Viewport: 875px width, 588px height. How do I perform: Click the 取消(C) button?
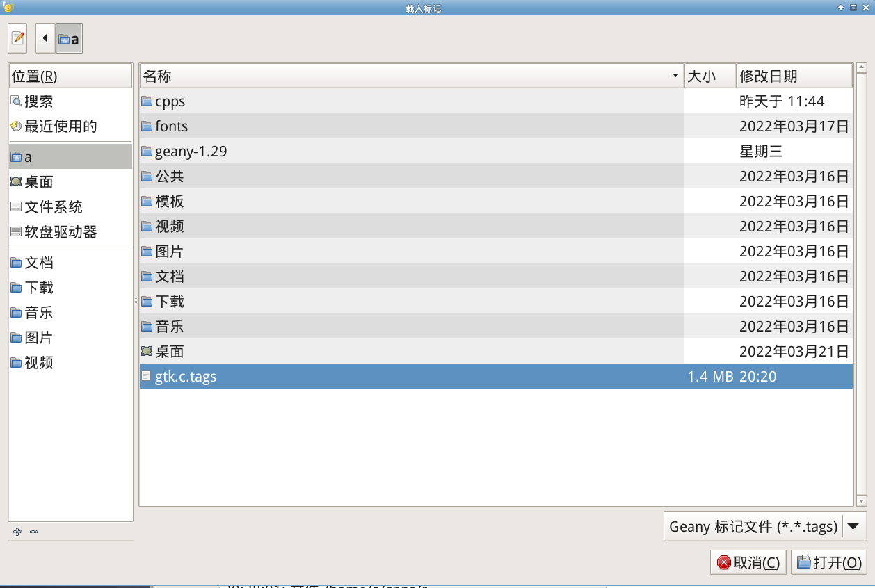click(x=748, y=562)
